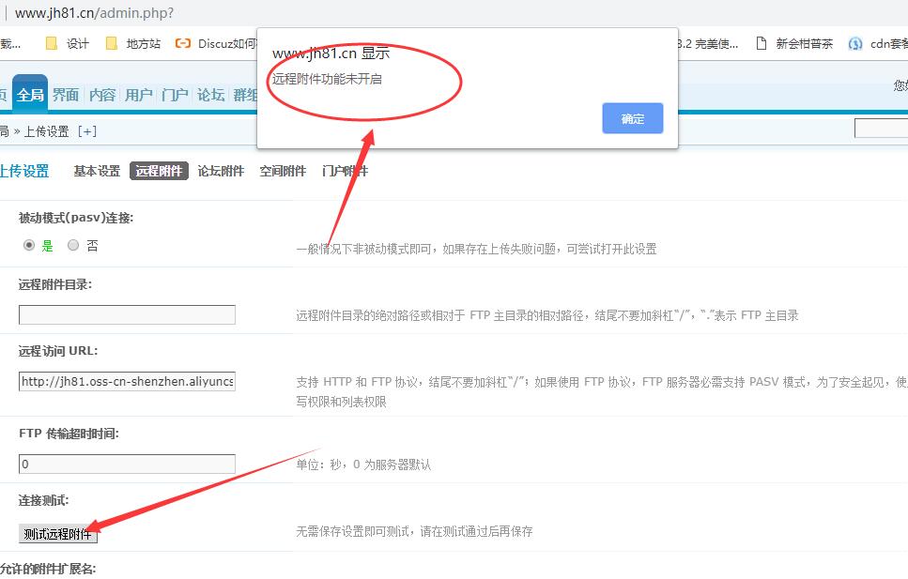Open the 论坛 top navigation menu
The image size is (908, 579).
[x=210, y=95]
